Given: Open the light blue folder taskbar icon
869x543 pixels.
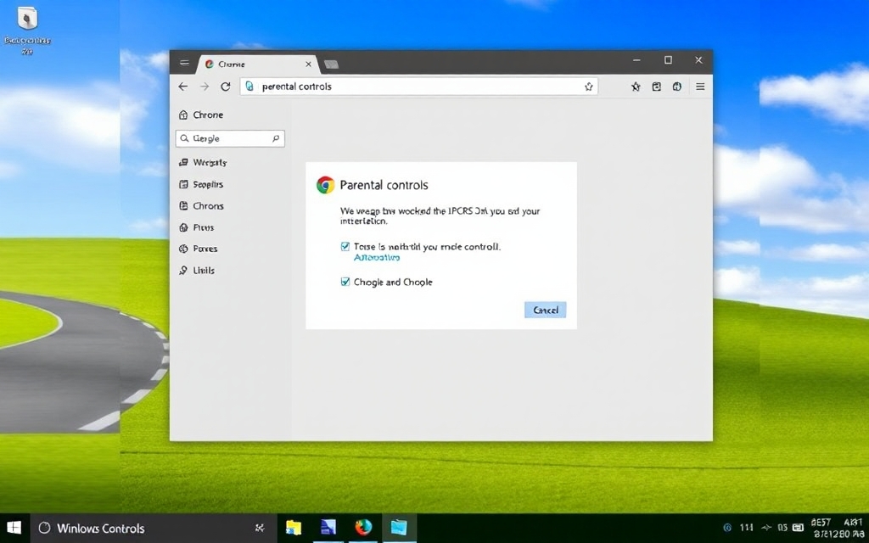Looking at the screenshot, I should point(399,528).
